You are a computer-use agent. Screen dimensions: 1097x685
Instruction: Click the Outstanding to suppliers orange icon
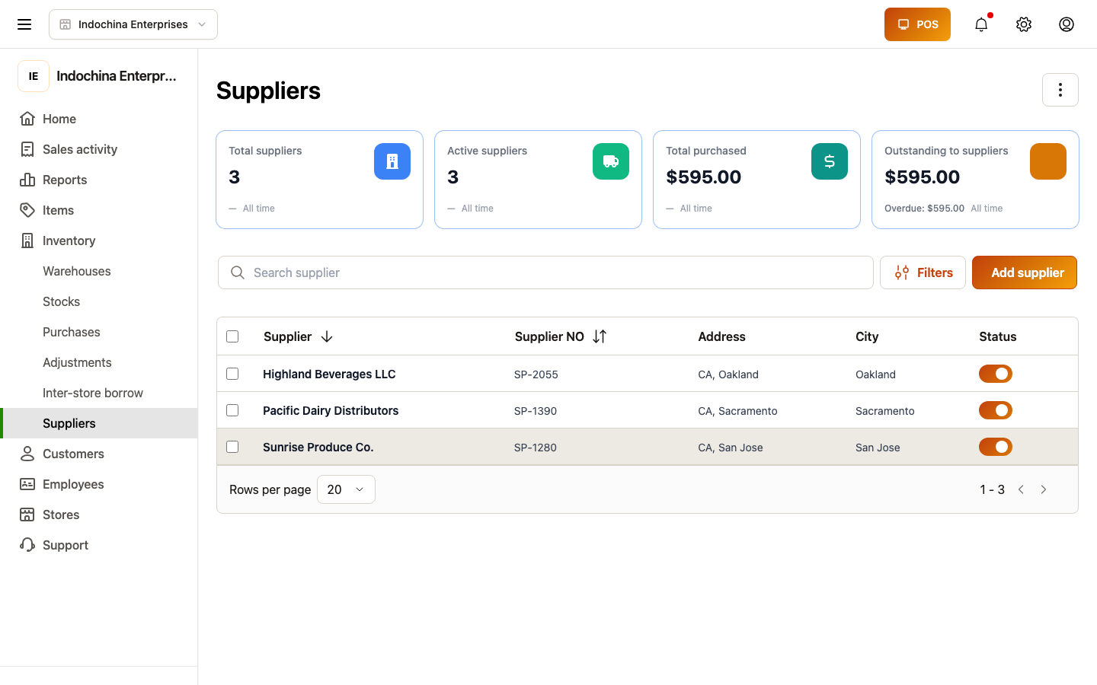point(1048,161)
